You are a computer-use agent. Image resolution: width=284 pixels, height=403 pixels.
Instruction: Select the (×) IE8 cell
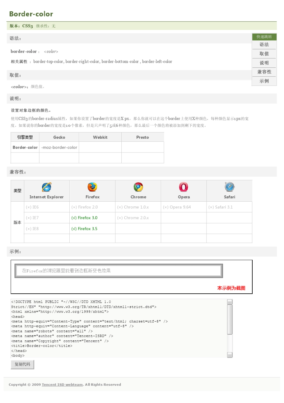click(47, 229)
